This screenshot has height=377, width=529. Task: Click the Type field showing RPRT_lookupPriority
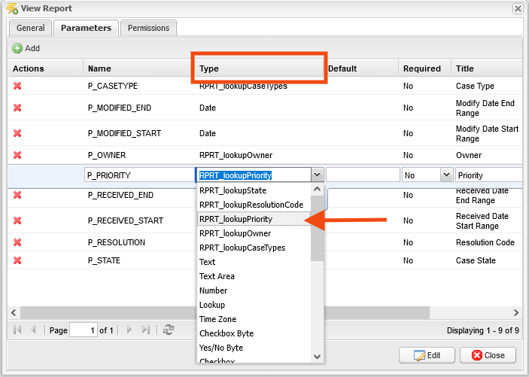click(x=254, y=175)
